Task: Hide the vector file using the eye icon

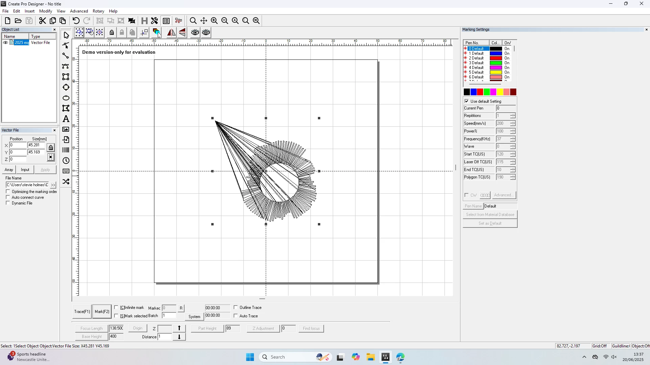Action: [x=5, y=43]
